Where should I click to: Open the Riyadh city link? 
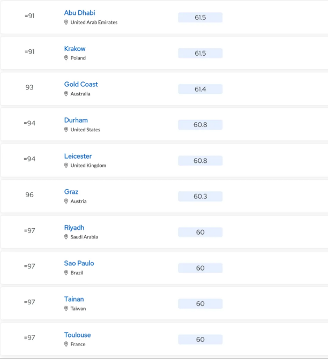click(74, 228)
